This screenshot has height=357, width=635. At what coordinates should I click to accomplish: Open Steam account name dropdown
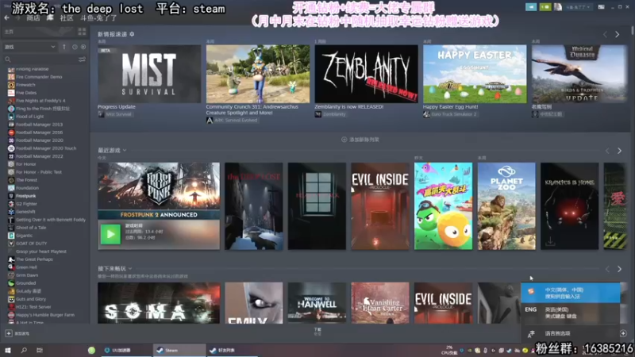579,7
